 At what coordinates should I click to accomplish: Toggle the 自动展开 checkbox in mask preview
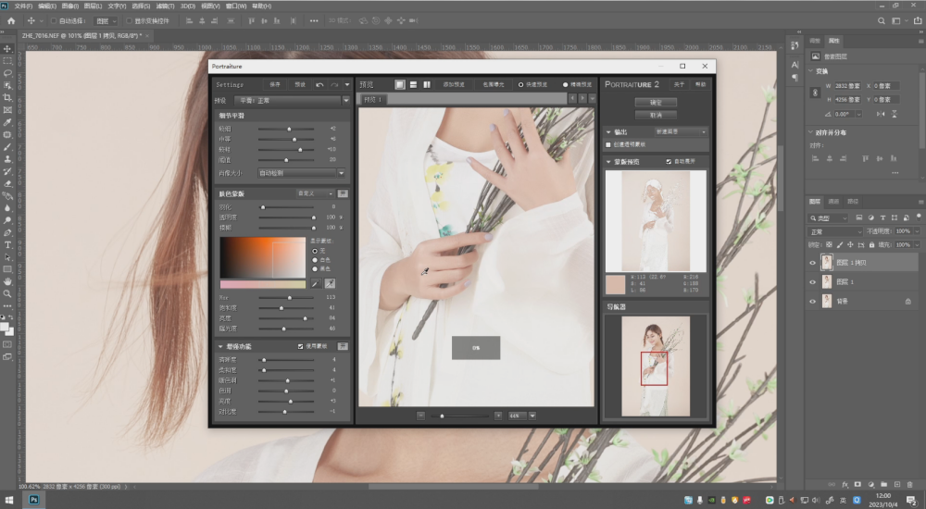tap(669, 161)
